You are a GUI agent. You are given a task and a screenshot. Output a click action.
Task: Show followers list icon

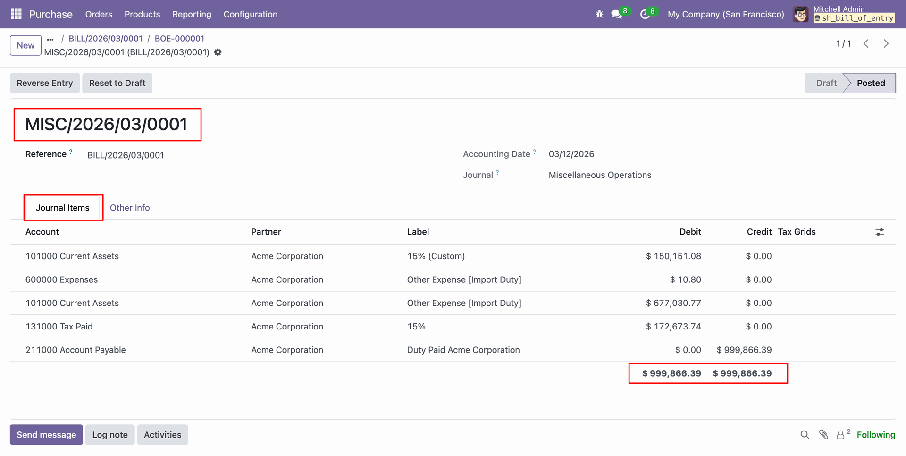point(841,435)
